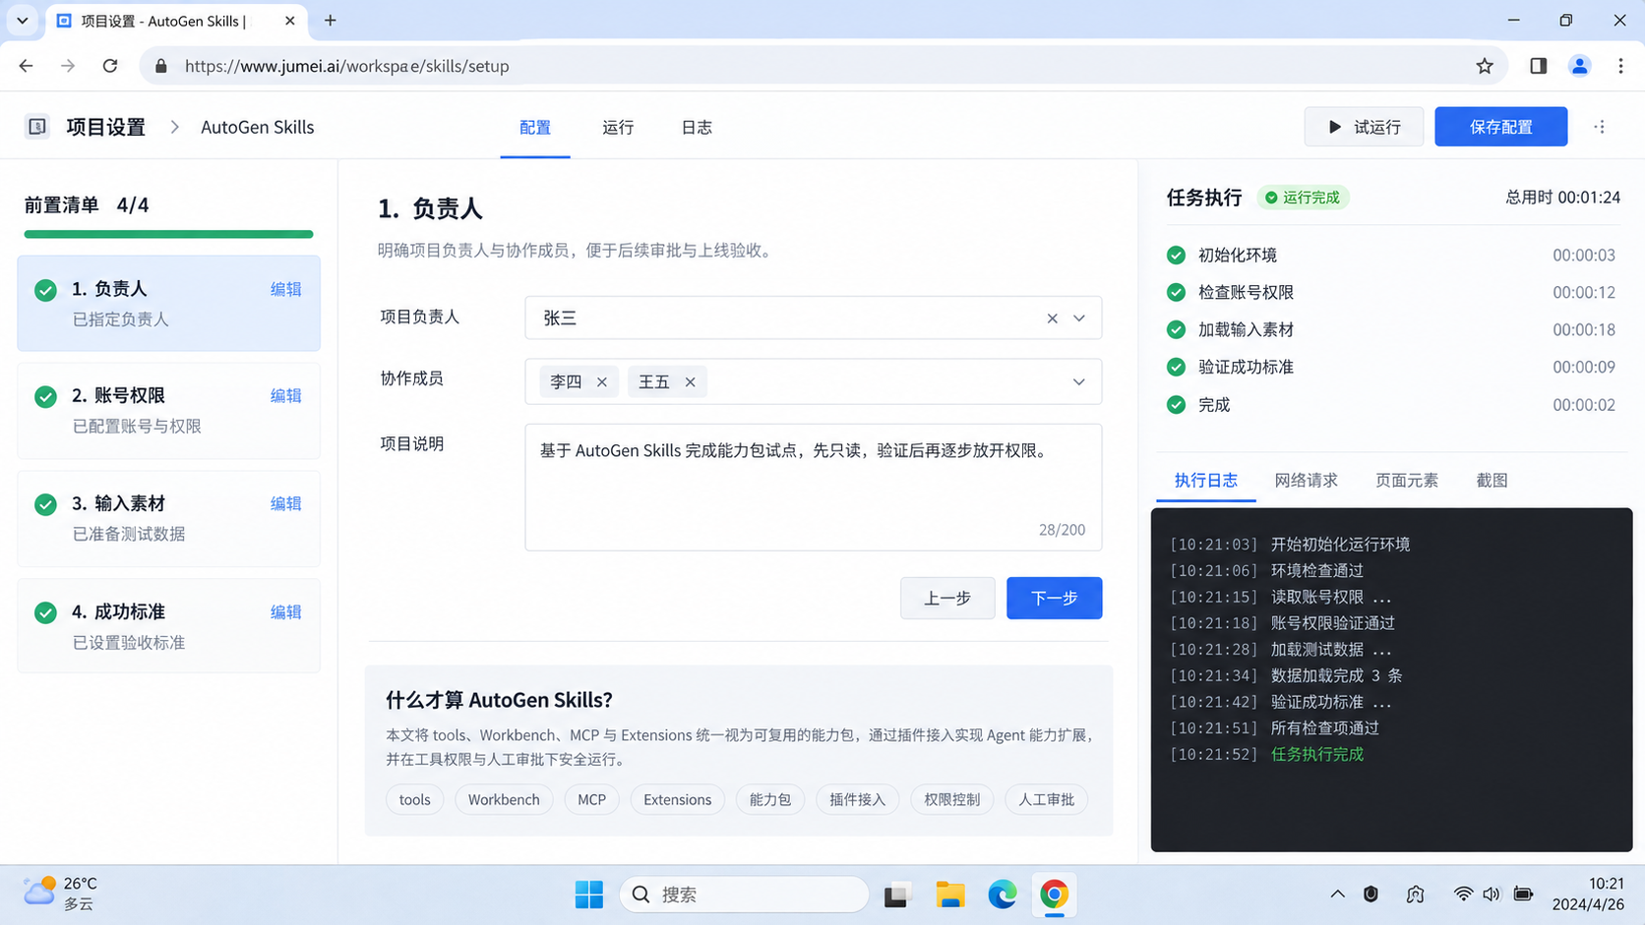Click the 运行完成 status badge
Viewport: 1645px width, 925px height.
coord(1303,198)
